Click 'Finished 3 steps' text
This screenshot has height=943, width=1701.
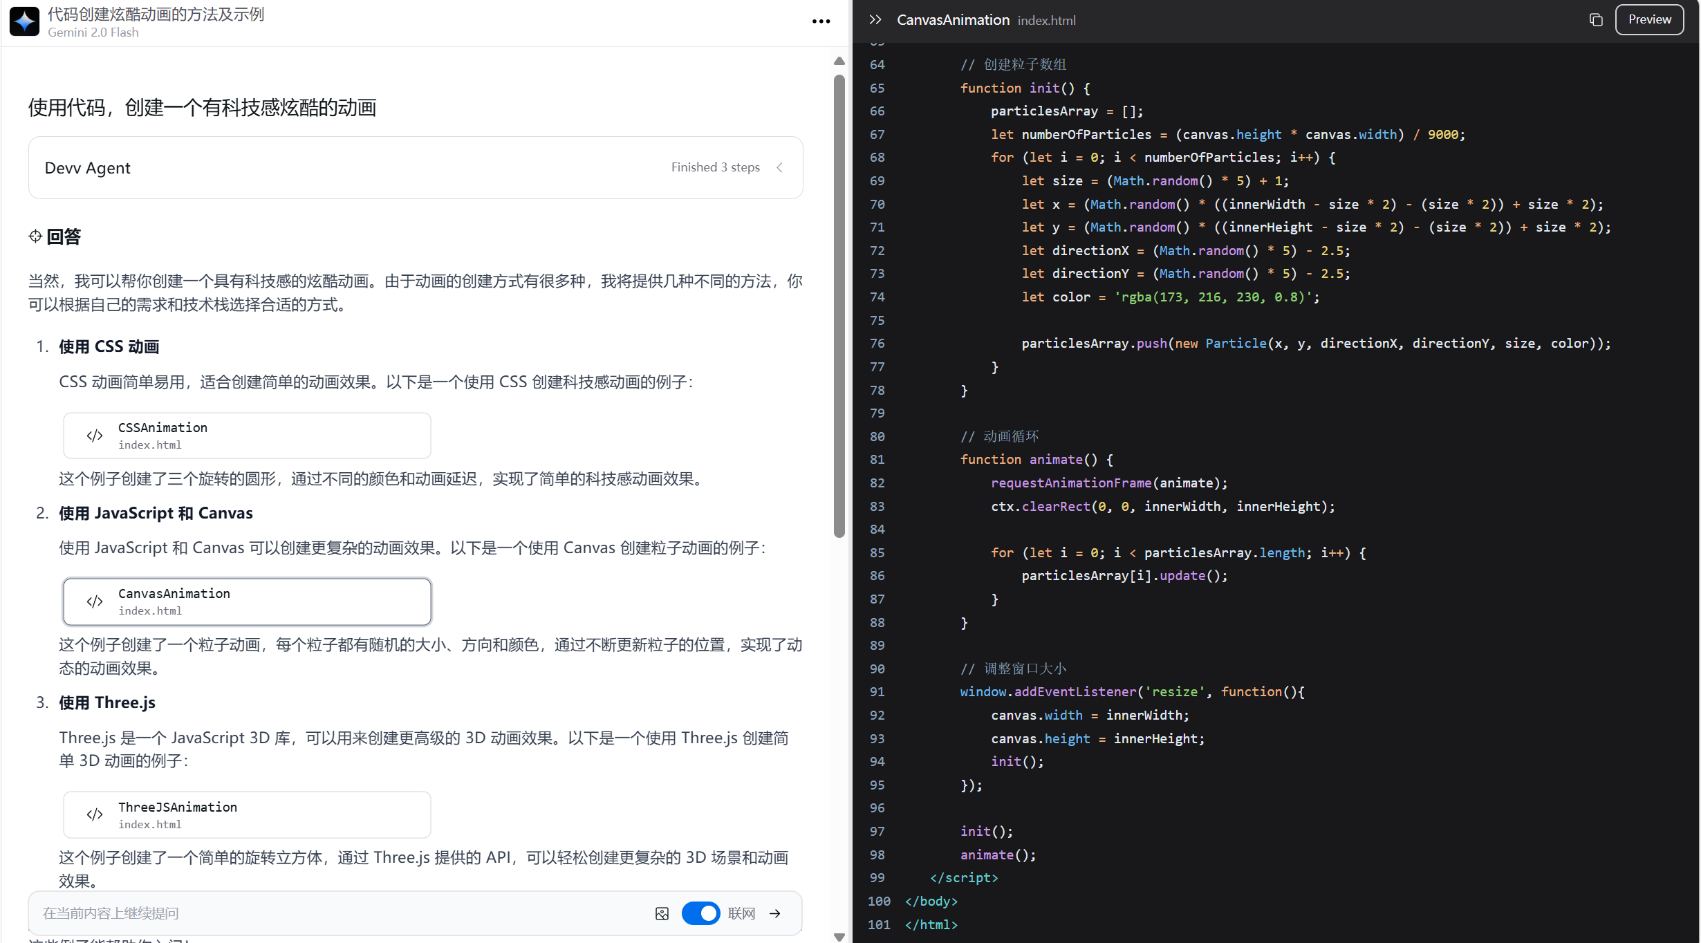(715, 167)
